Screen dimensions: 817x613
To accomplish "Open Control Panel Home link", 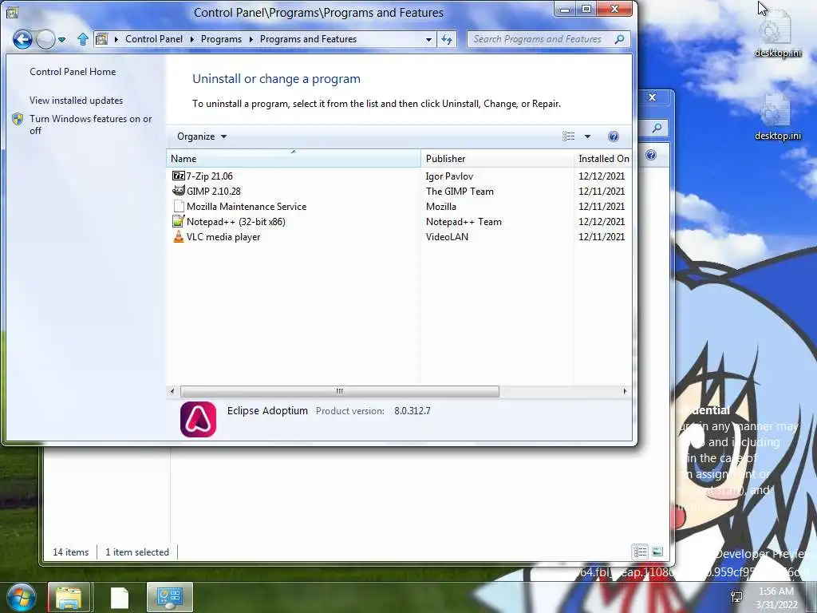I will (73, 72).
